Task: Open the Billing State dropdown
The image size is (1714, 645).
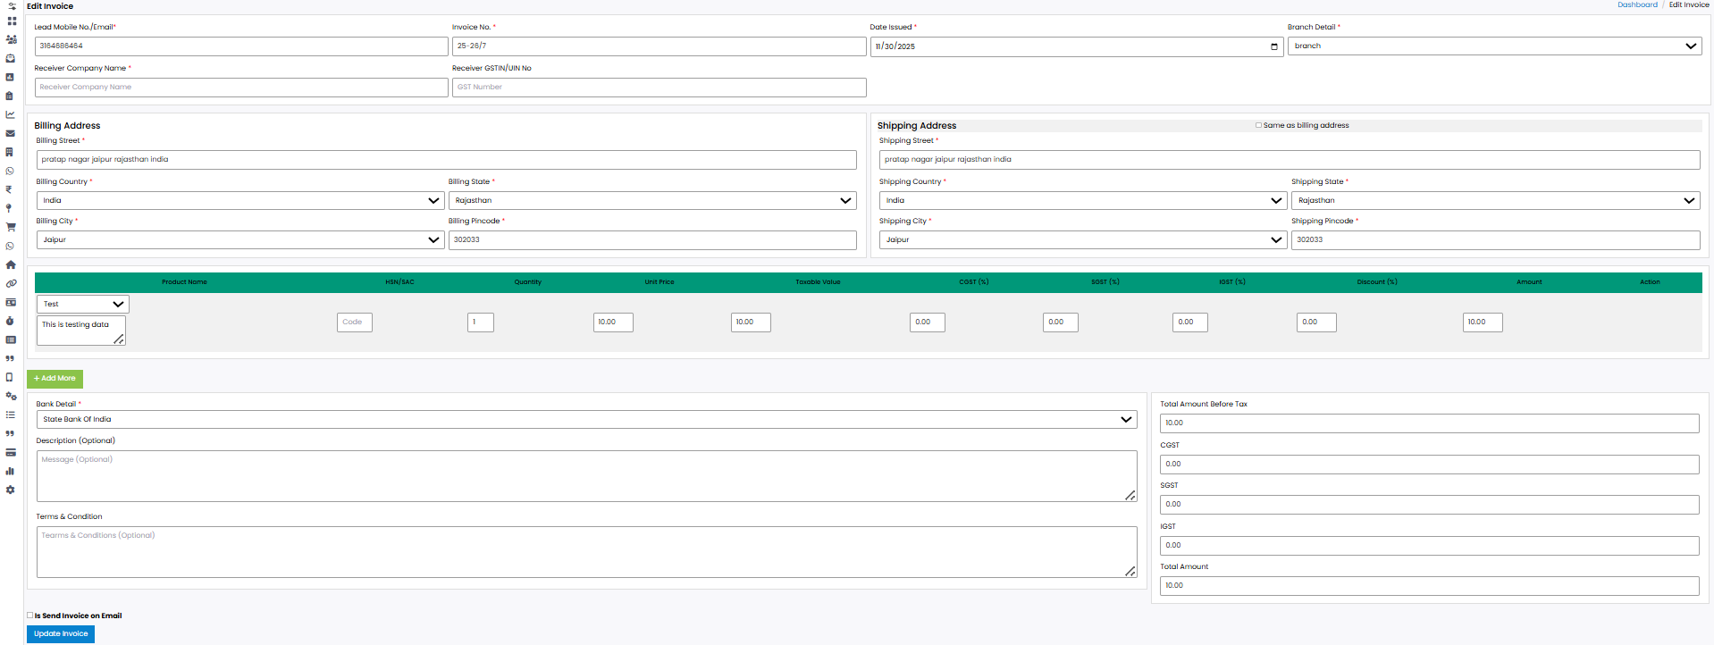Action: (x=651, y=201)
